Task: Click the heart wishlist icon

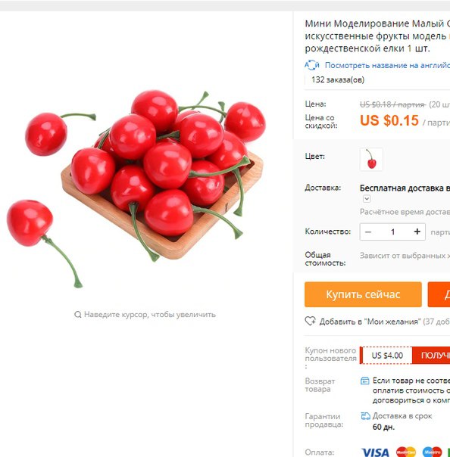Action: 310,321
